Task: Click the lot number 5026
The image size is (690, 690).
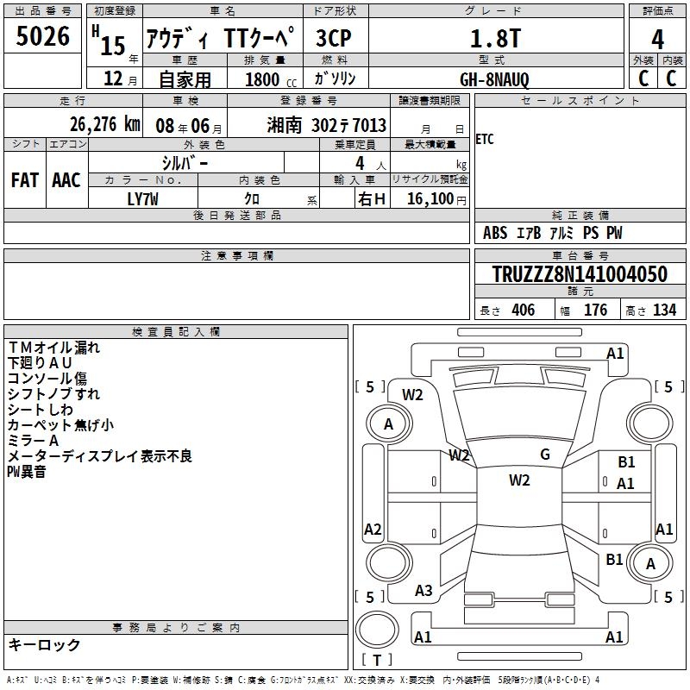Action: [43, 37]
